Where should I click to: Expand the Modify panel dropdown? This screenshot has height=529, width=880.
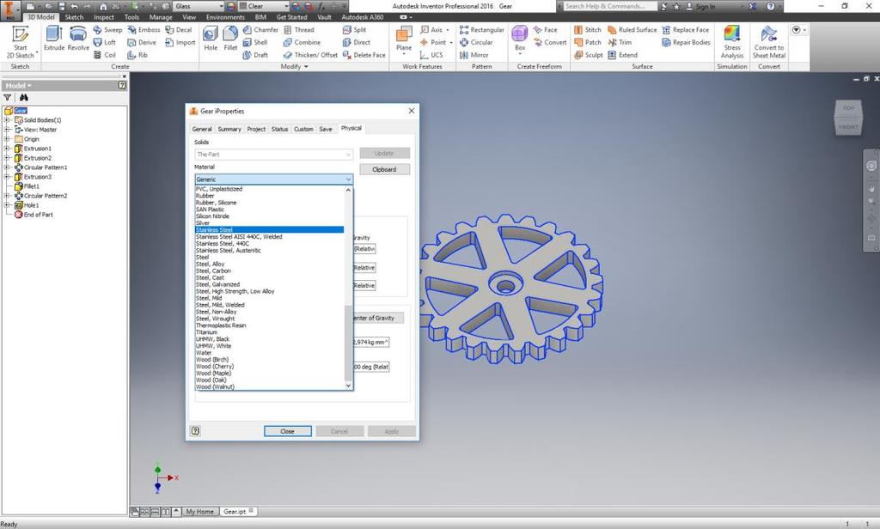click(295, 67)
